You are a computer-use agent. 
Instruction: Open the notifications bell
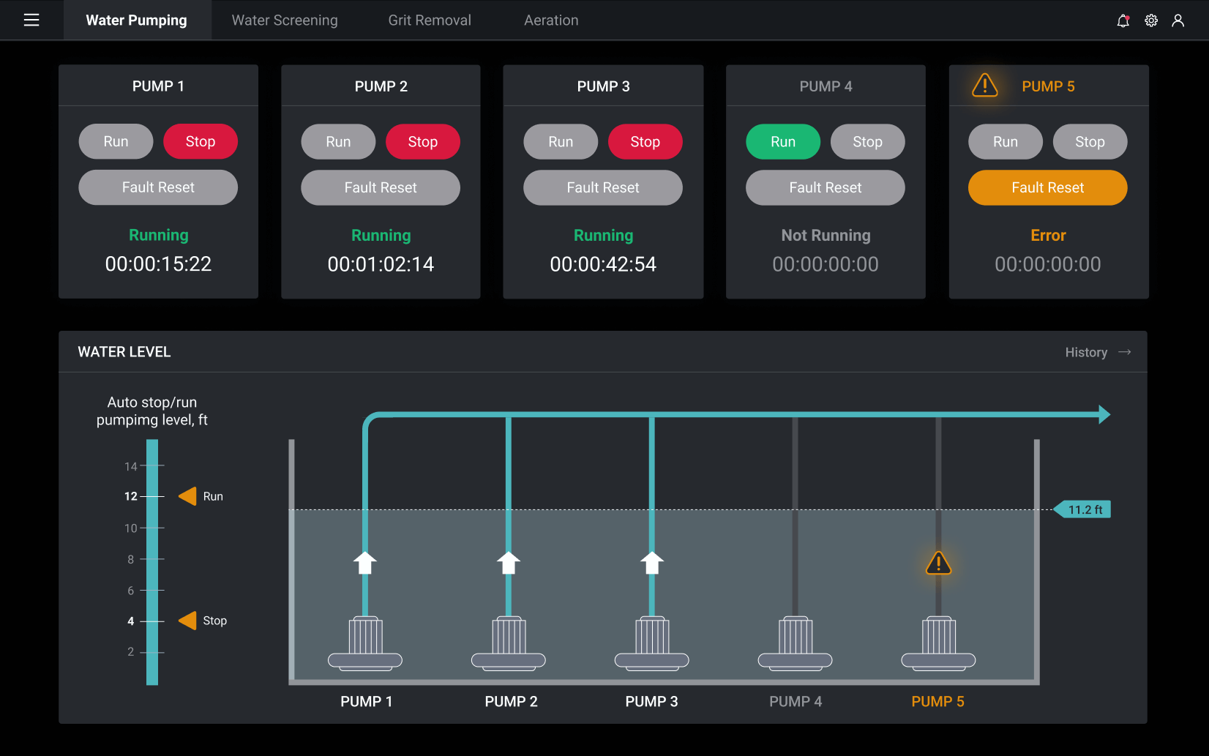click(x=1123, y=20)
